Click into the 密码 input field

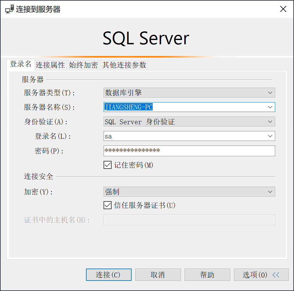tap(189, 151)
